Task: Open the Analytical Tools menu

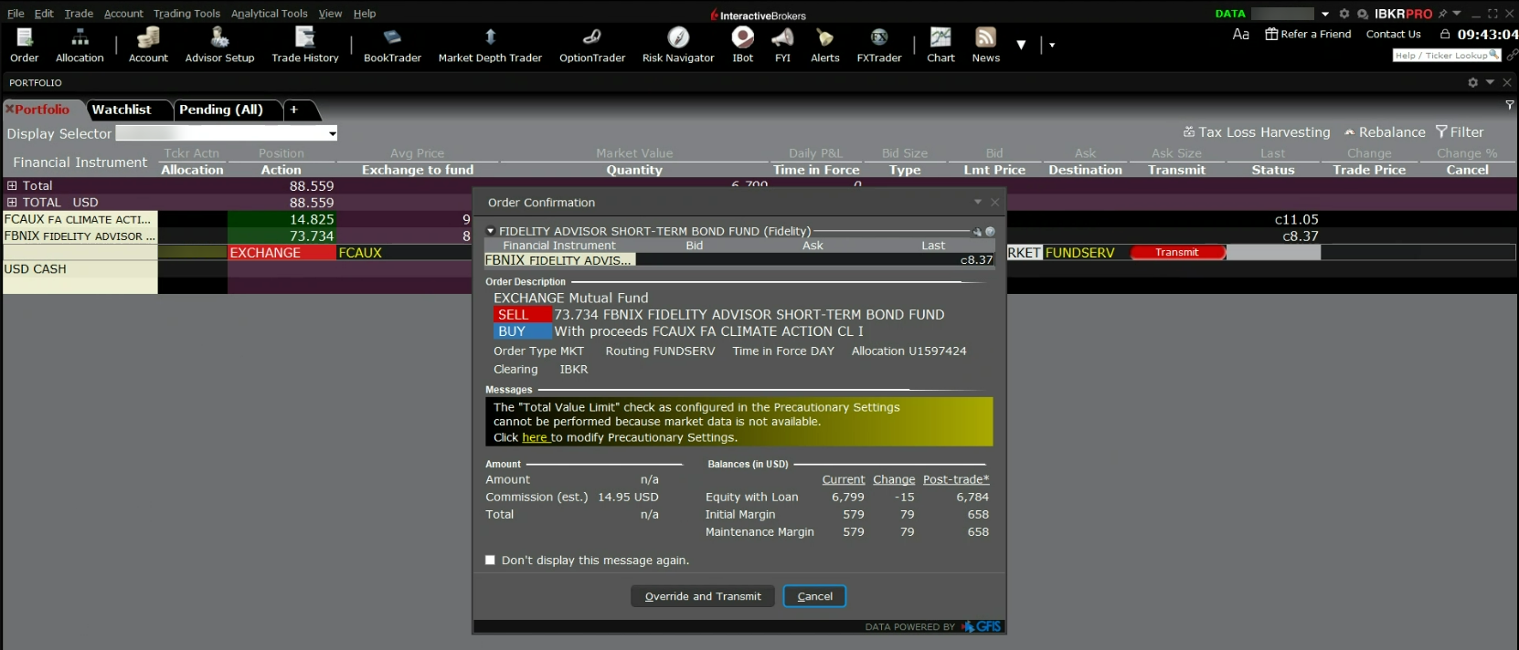Action: coord(269,14)
